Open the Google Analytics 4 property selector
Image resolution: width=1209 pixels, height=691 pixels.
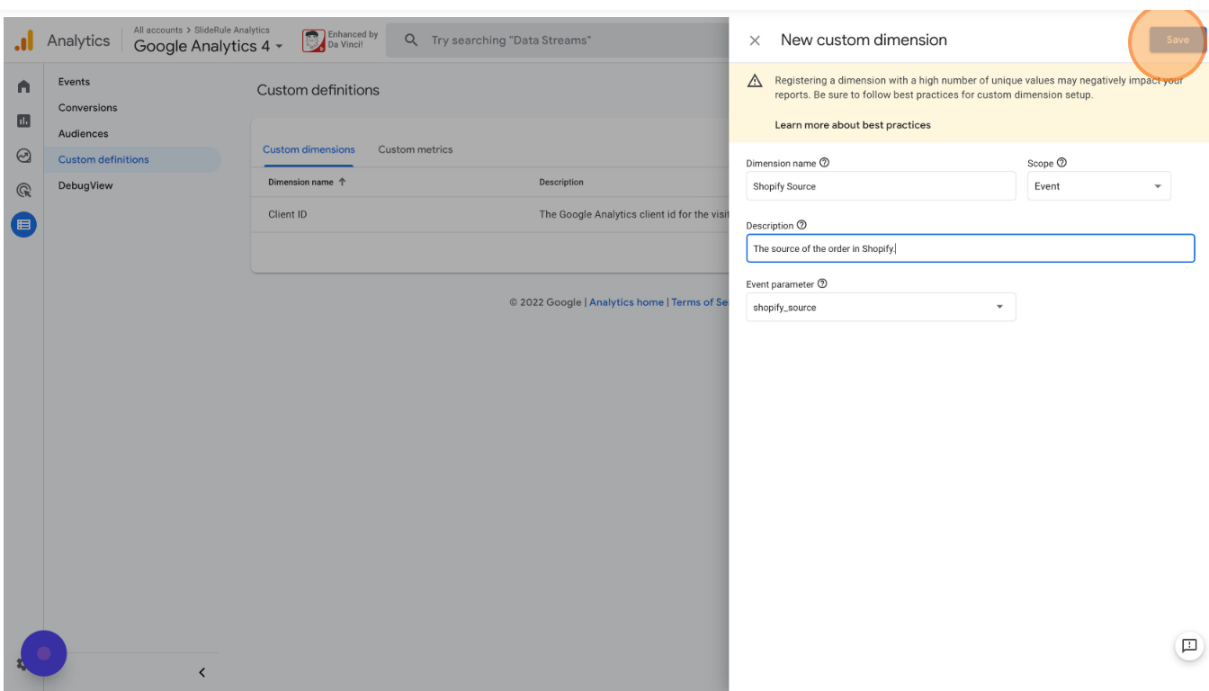click(208, 46)
